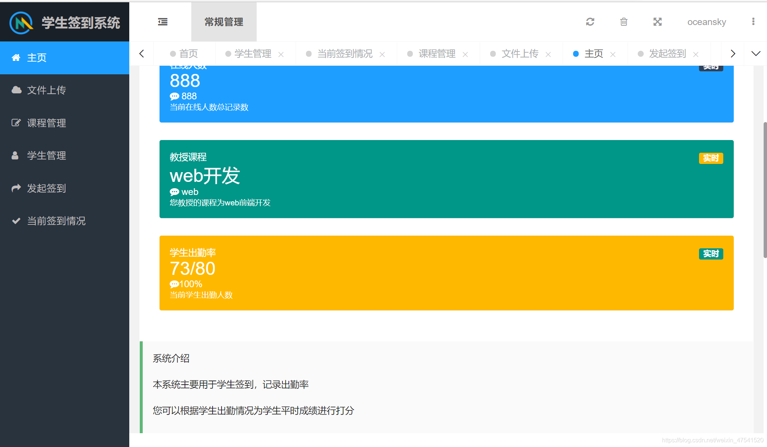Close the 学生管理 tab
The height and width of the screenshot is (447, 767).
[x=281, y=54]
